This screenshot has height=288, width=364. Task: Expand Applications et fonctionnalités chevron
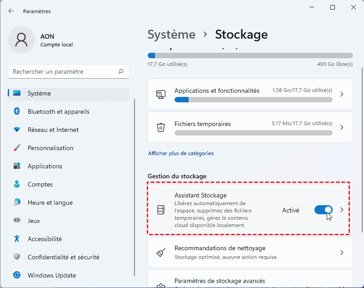point(342,94)
